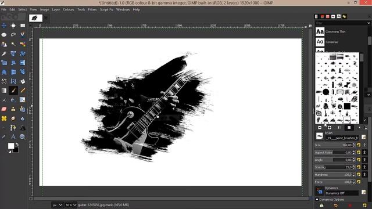Reset Angle to default value

pos(359,160)
